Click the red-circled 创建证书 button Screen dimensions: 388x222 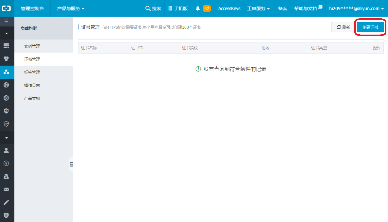tap(370, 27)
